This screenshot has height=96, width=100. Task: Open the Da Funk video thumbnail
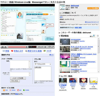[x=65, y=49]
